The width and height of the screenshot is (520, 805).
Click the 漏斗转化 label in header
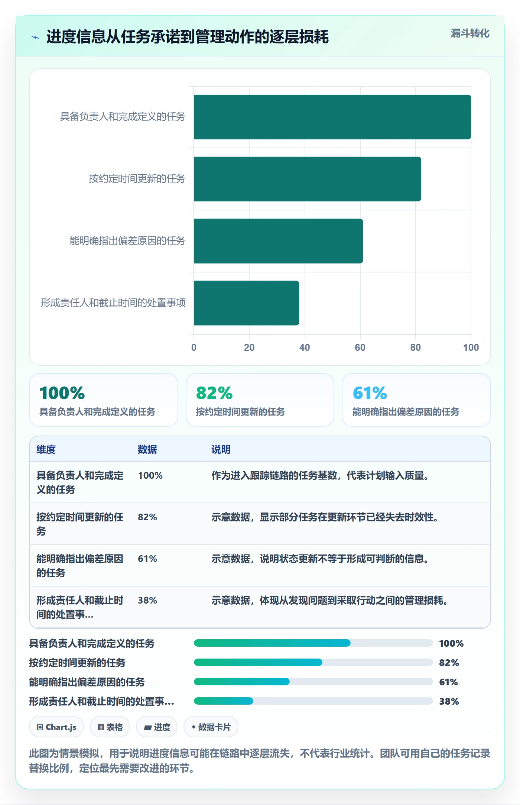click(470, 33)
